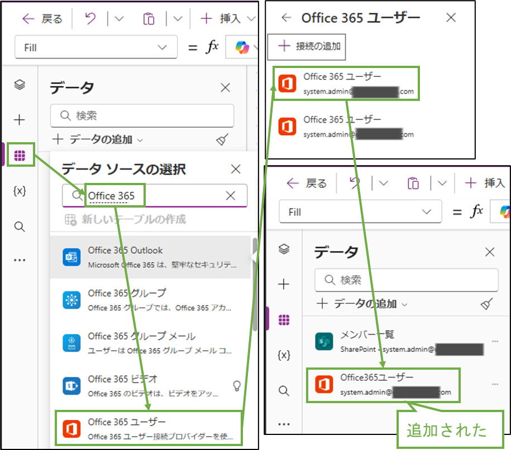Viewport: 511px width, 450px height.
Task: Click the plus insert icon in the lower-right sidebar
Action: pos(284,284)
